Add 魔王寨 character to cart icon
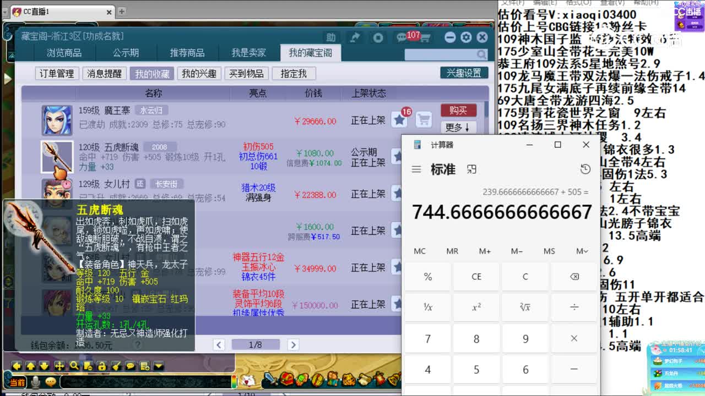This screenshot has height=396, width=705. point(424,119)
